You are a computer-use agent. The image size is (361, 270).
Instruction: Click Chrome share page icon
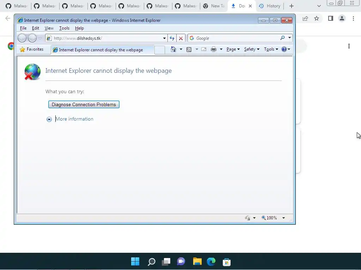coord(305,18)
